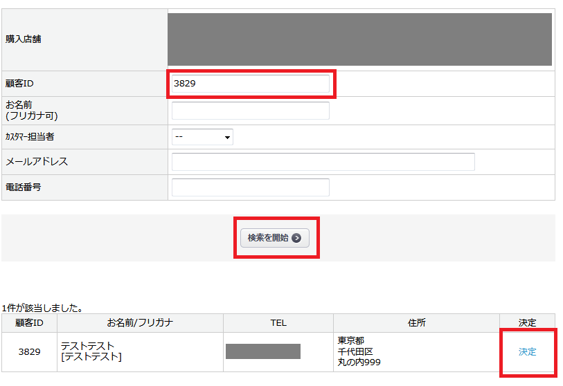The image size is (563, 386).
Task: Click the 顧客ID column header in results
Action: point(29,323)
